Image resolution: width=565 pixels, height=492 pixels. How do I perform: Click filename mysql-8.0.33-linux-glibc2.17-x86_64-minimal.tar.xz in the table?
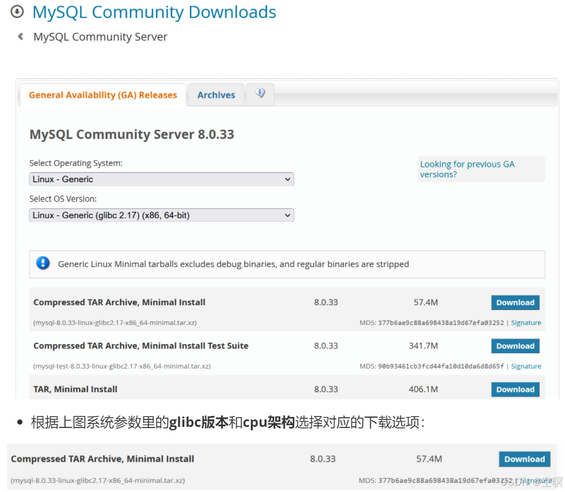(x=115, y=323)
